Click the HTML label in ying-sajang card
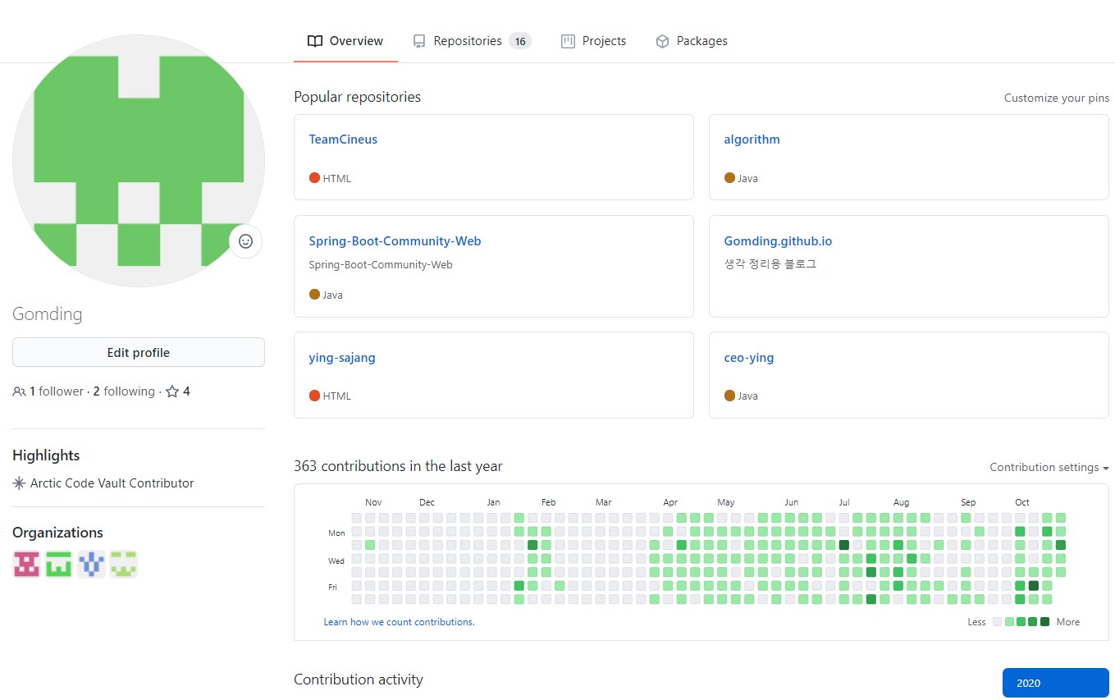This screenshot has height=700, width=1115. (336, 396)
